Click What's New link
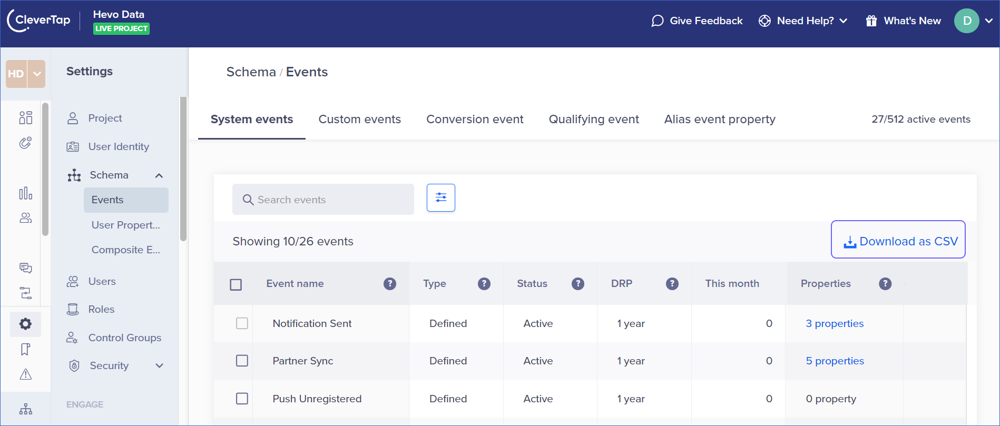Image resolution: width=1000 pixels, height=426 pixels. click(x=912, y=21)
